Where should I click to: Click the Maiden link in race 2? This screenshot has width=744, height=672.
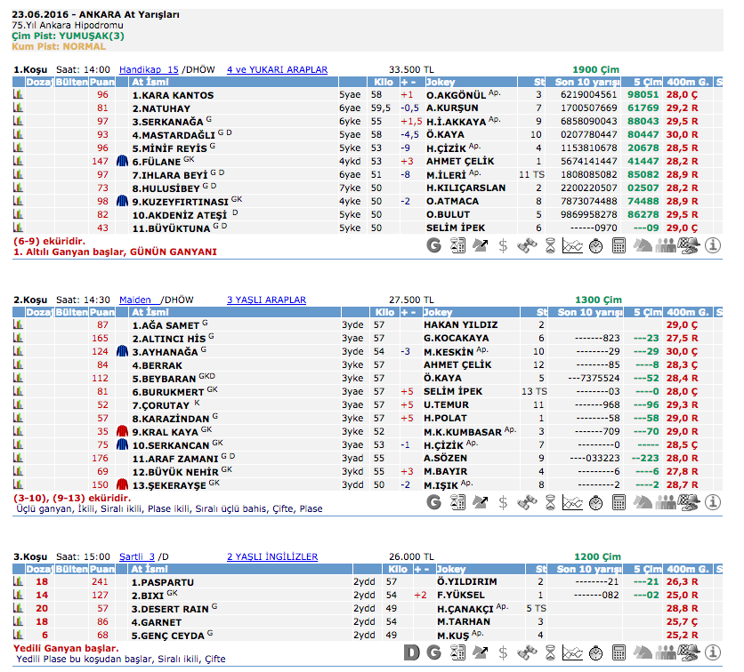click(x=137, y=300)
